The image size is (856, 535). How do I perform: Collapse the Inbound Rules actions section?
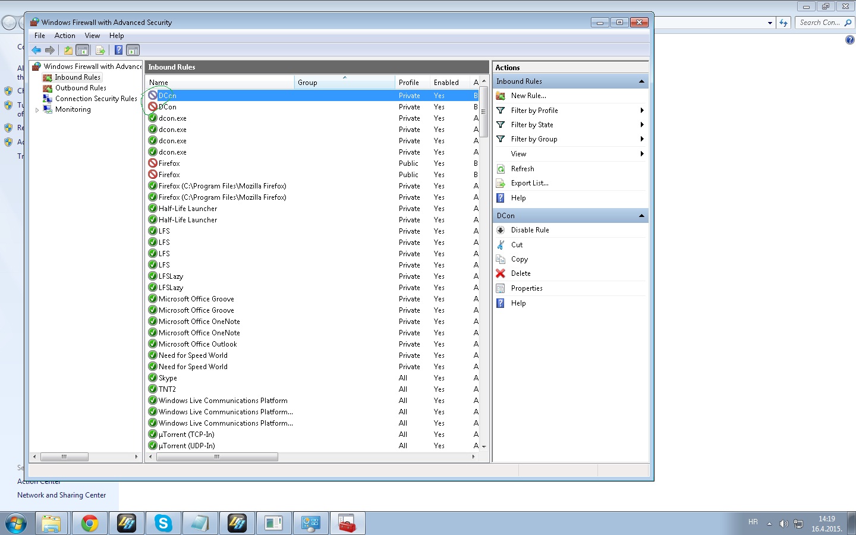pos(641,81)
